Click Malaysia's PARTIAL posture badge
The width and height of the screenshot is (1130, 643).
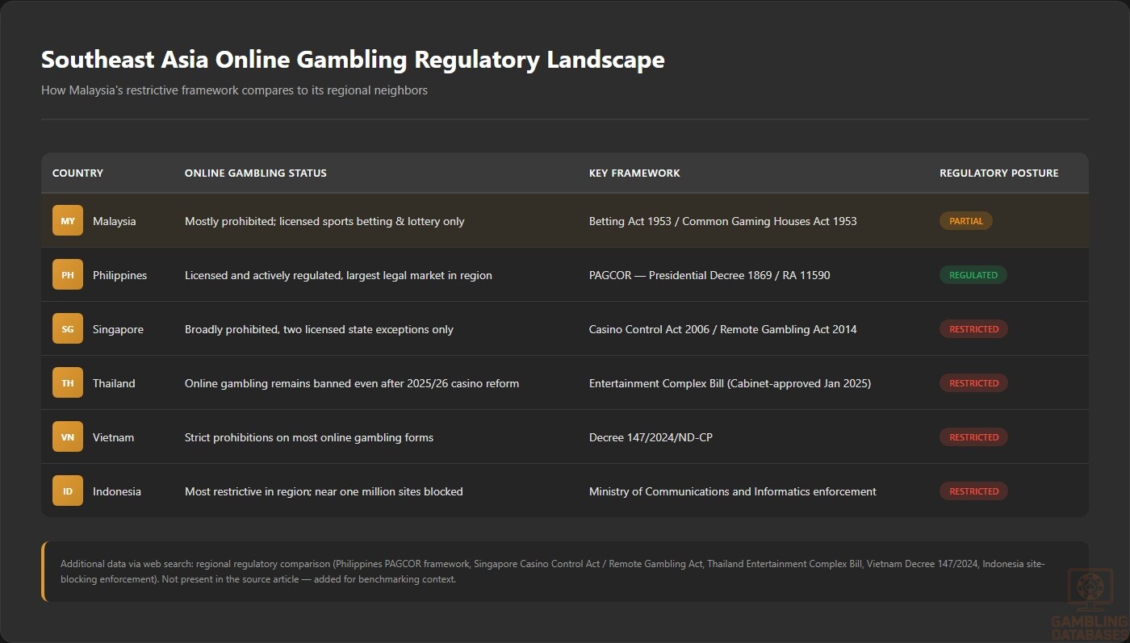click(x=965, y=221)
